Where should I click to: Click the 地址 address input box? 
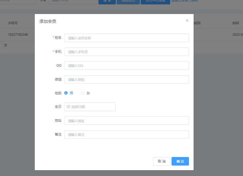[x=126, y=121]
